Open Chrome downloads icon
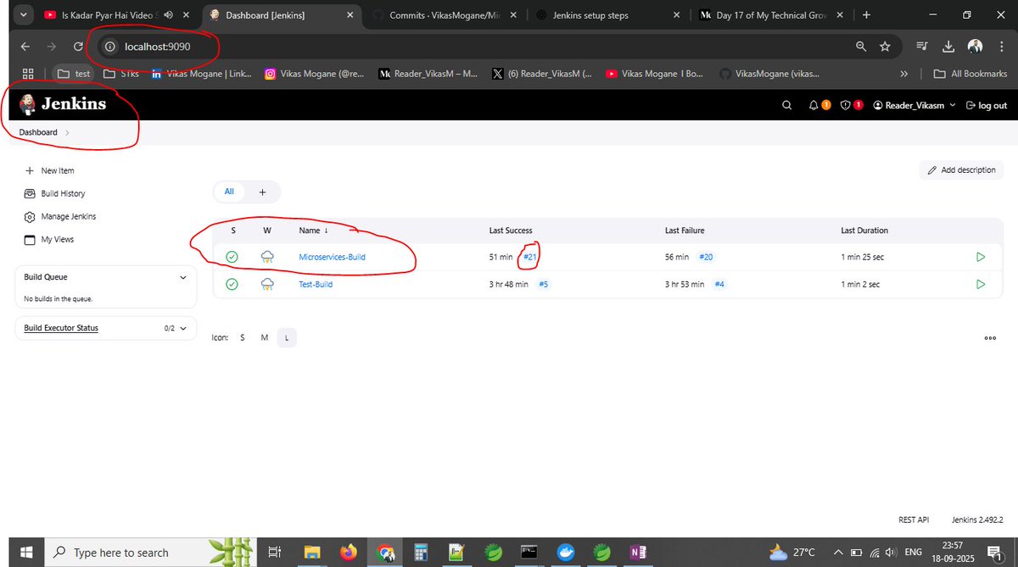Screen dimensions: 1018x567 (949, 47)
